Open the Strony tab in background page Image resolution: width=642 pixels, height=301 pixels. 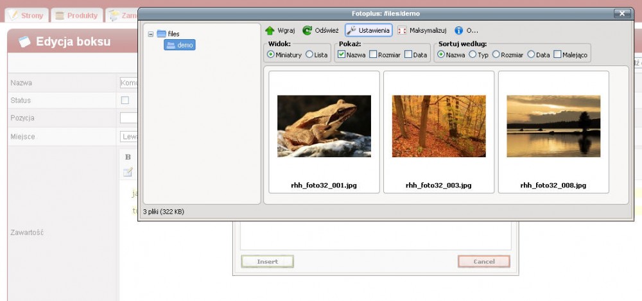click(x=27, y=15)
